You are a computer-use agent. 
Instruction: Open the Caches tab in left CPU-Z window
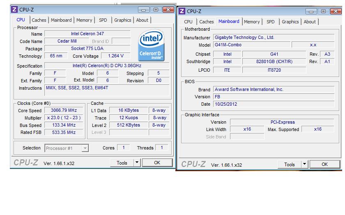pyautogui.click(x=39, y=20)
